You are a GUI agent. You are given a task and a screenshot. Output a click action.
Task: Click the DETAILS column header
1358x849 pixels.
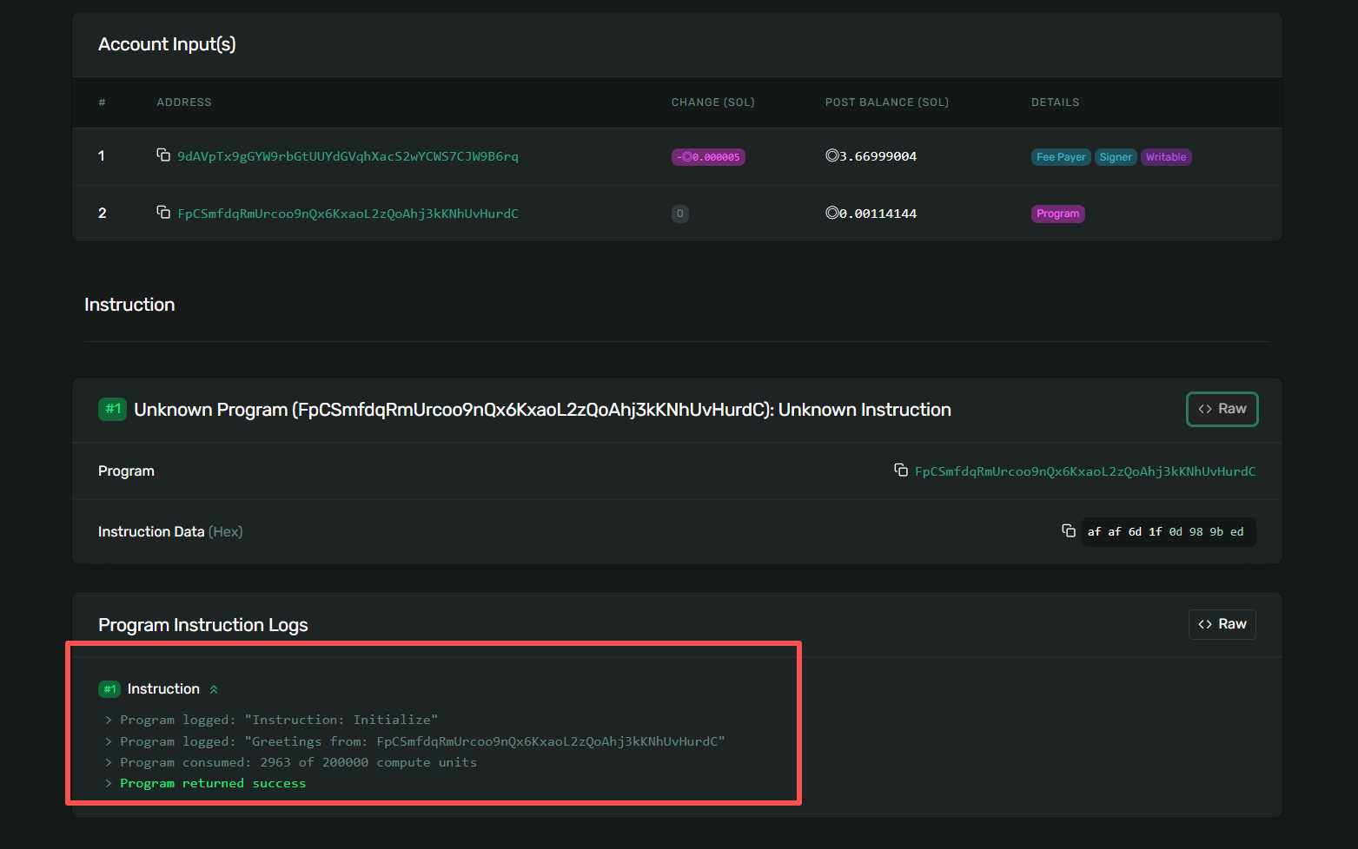[1056, 102]
